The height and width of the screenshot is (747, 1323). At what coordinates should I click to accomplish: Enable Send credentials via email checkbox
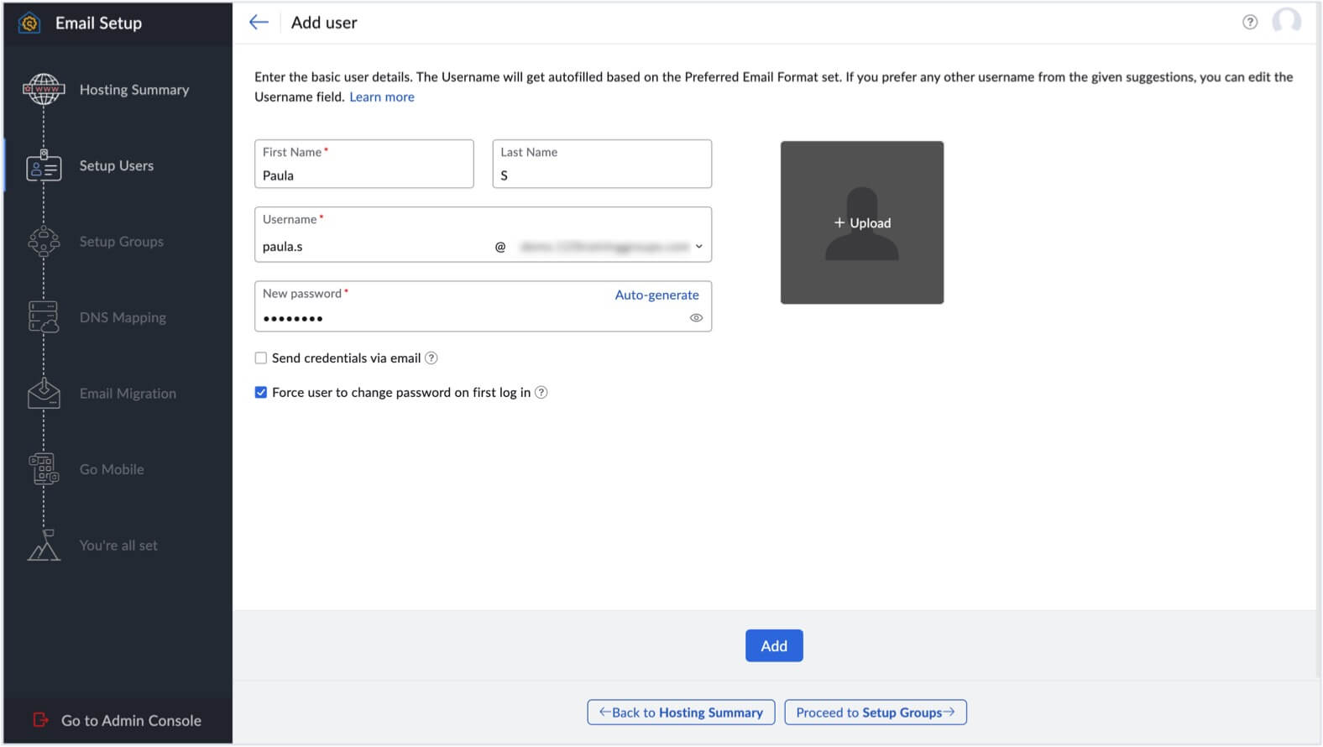tap(261, 358)
